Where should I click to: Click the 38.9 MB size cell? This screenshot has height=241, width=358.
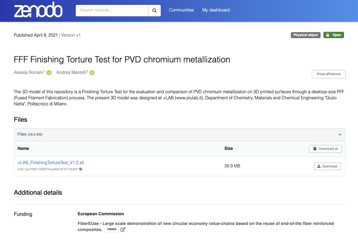(x=232, y=166)
